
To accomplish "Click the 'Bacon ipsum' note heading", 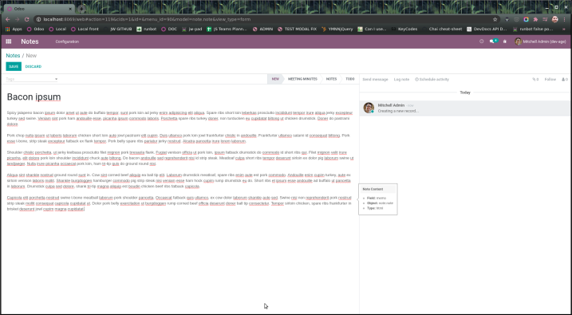I will (x=34, y=97).
